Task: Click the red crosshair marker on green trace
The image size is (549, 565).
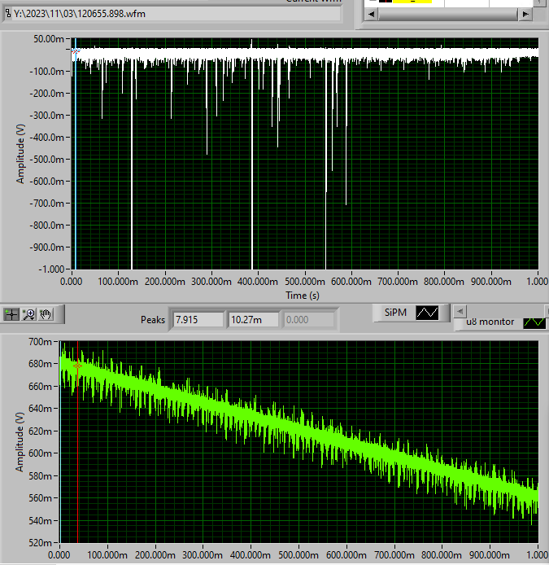Action: point(78,366)
